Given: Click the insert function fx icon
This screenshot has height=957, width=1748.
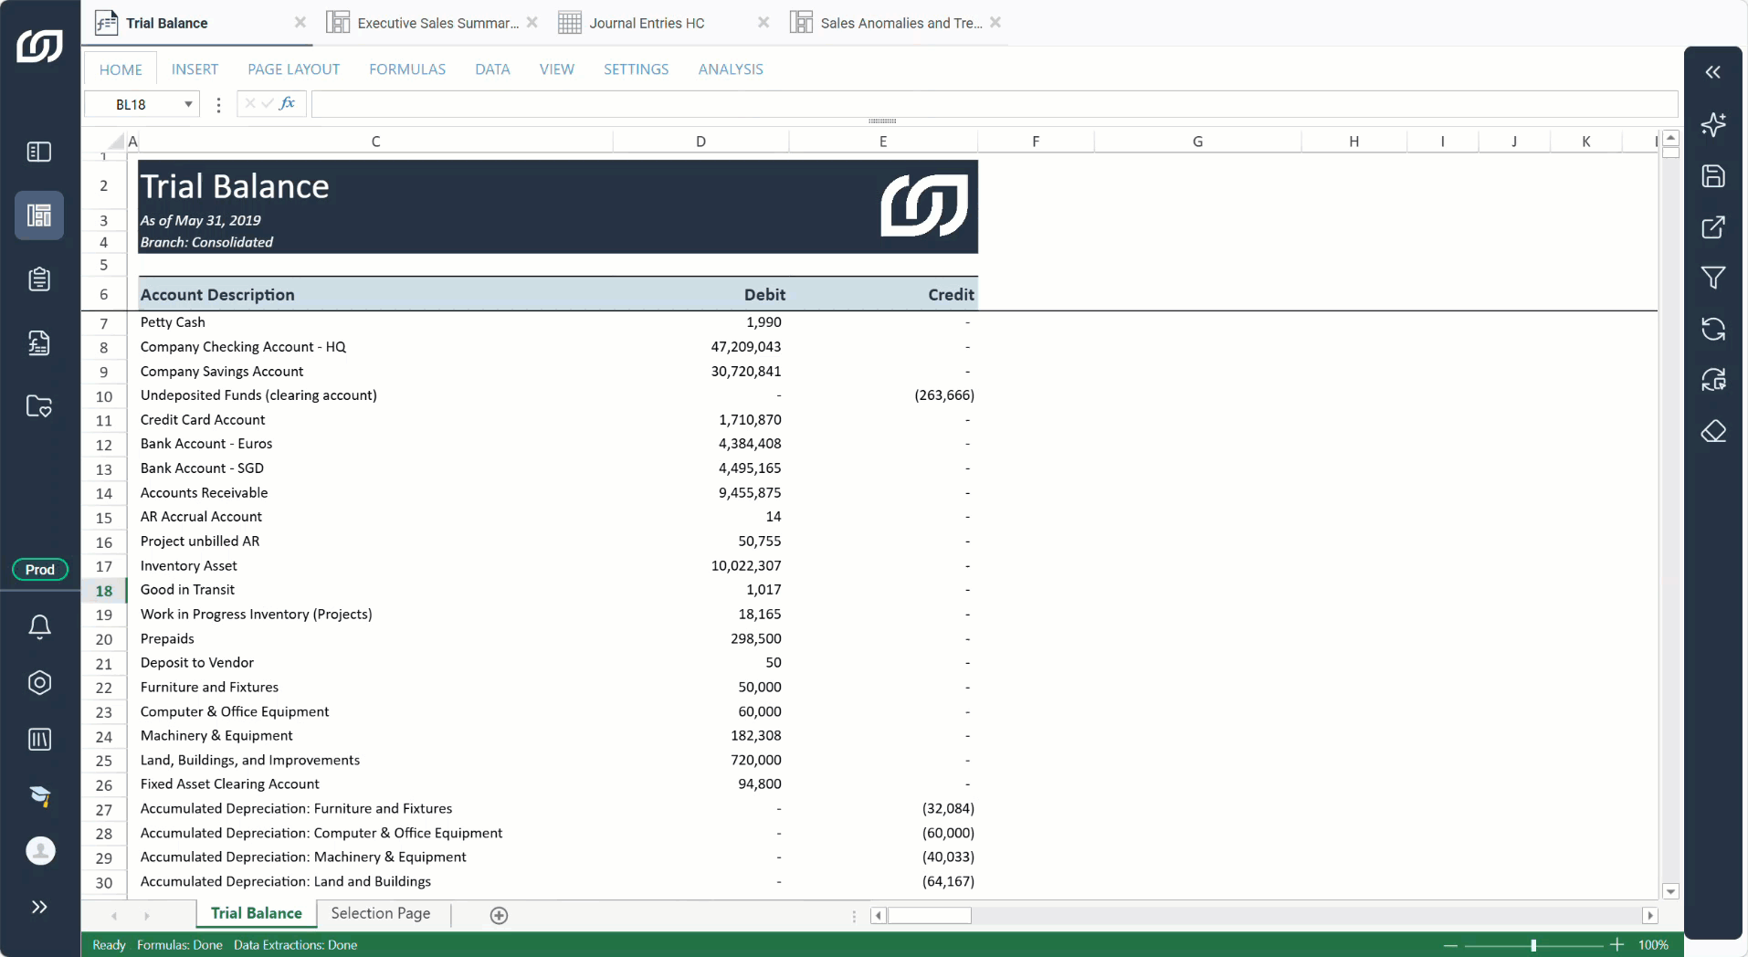Looking at the screenshot, I should click(288, 103).
